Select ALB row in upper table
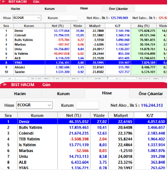Screen dimensions: 167x170 [x=83, y=58]
